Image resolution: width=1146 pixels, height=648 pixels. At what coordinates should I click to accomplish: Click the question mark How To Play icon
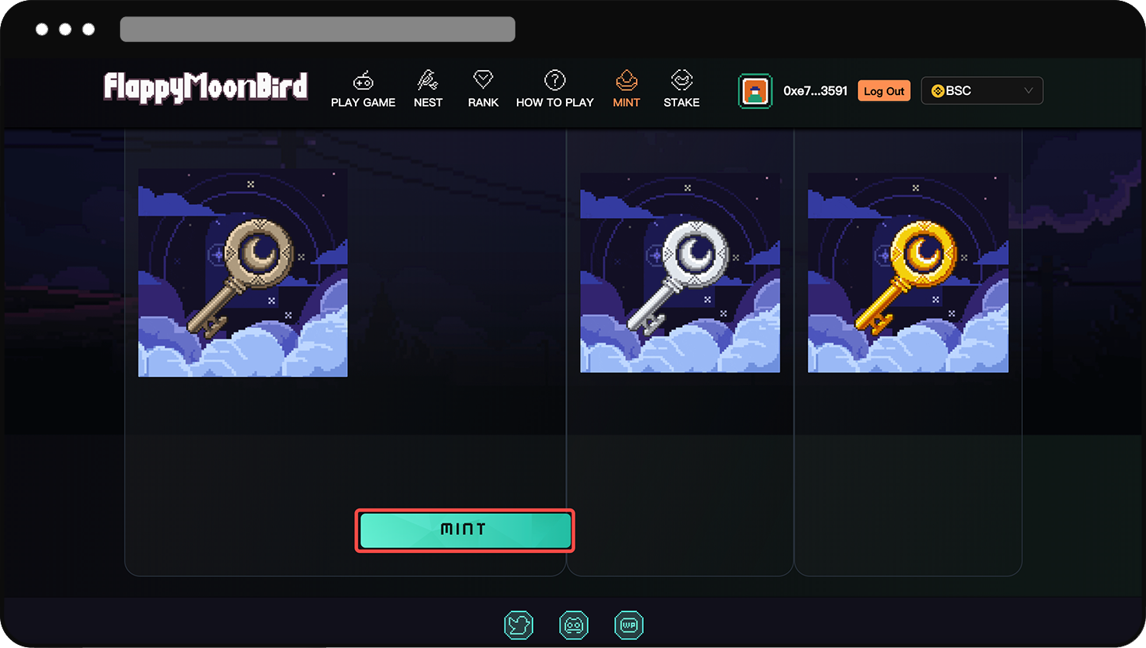tap(554, 79)
